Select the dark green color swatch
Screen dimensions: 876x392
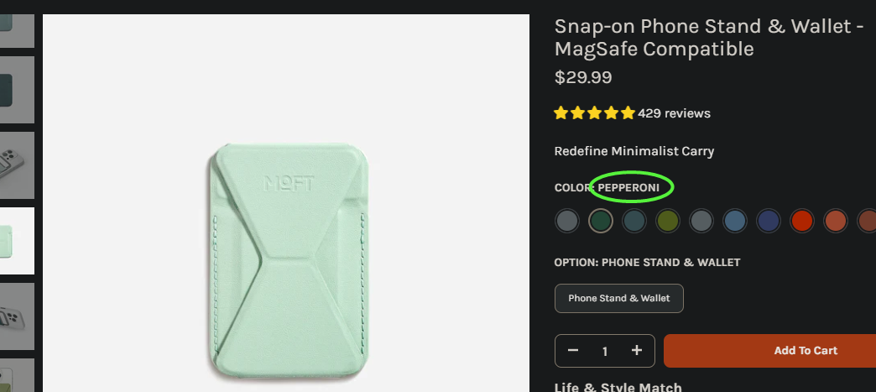pos(601,221)
